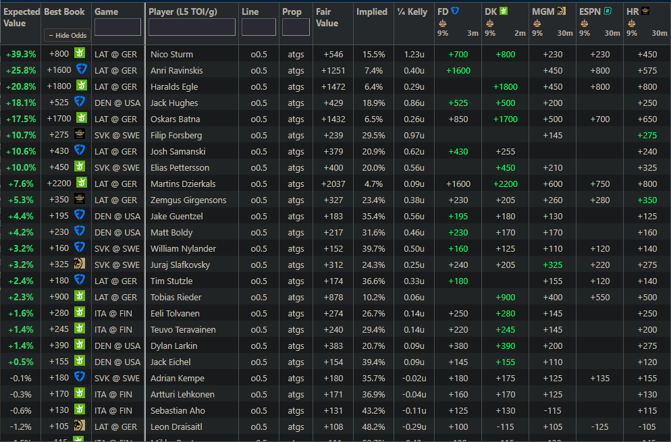This screenshot has height=442, width=671.
Task: Click BetMGM best-book icon in Leon Draisaitl row
Action: [x=80, y=425]
